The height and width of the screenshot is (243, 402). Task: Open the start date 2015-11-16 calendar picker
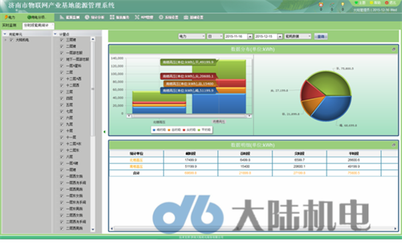[x=250, y=37]
